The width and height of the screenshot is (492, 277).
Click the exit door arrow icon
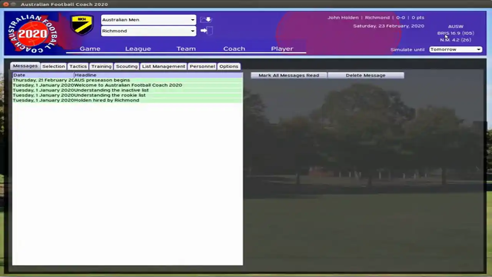point(206,30)
